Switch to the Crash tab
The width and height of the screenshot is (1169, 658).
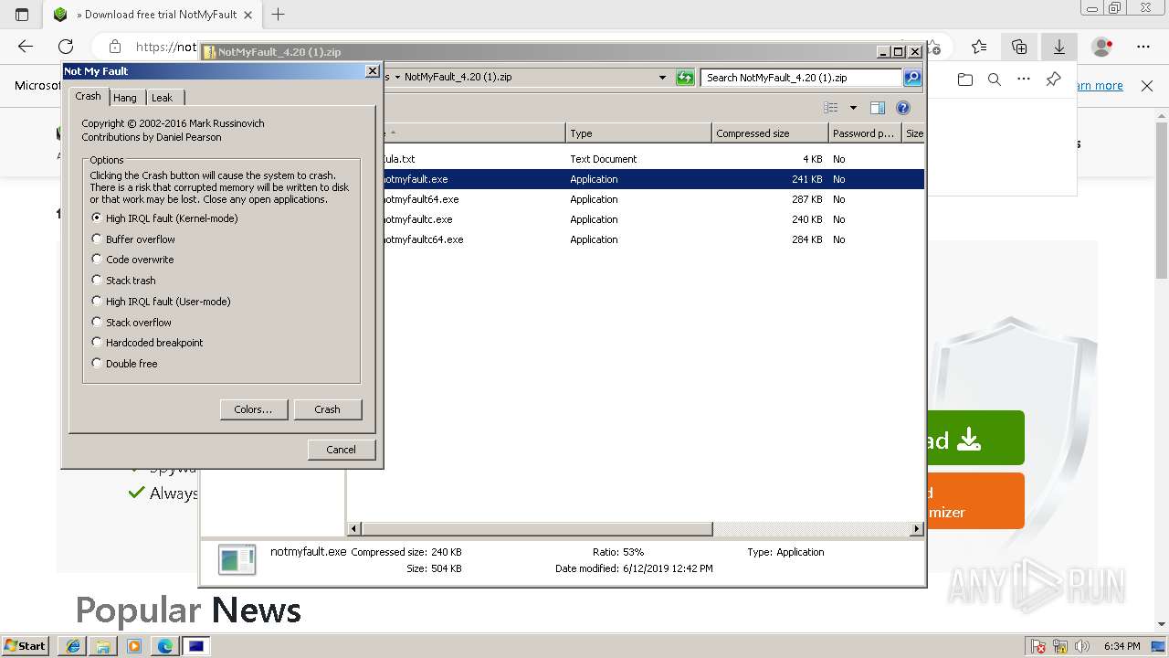[89, 96]
